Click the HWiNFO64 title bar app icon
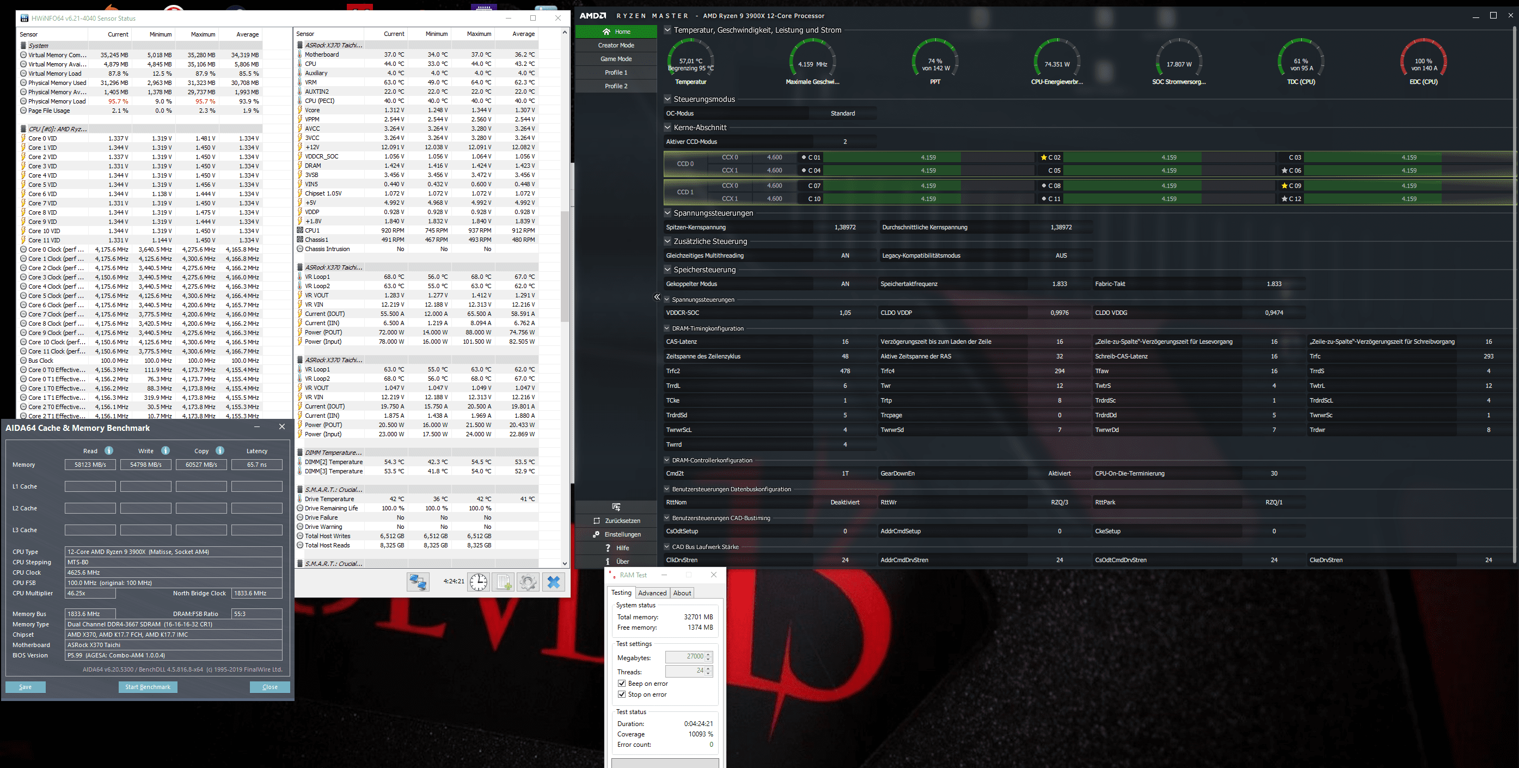1519x768 pixels. (24, 19)
